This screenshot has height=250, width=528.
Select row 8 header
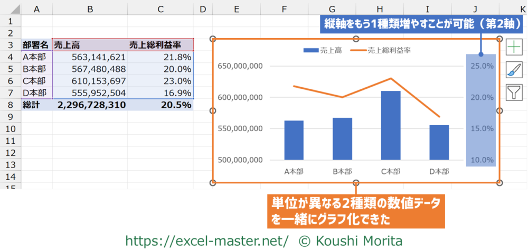point(10,105)
